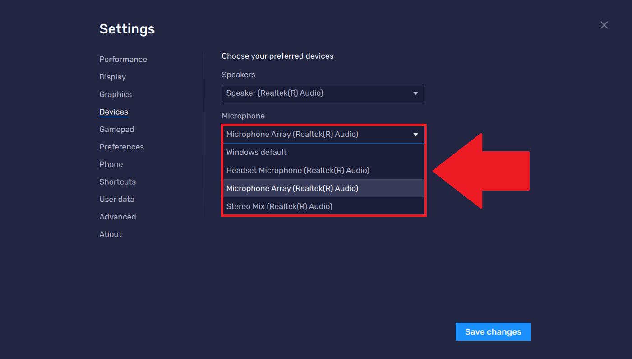Select Headset Microphone (Realtek(R) Audio) option
Image resolution: width=632 pixels, height=359 pixels.
(324, 170)
